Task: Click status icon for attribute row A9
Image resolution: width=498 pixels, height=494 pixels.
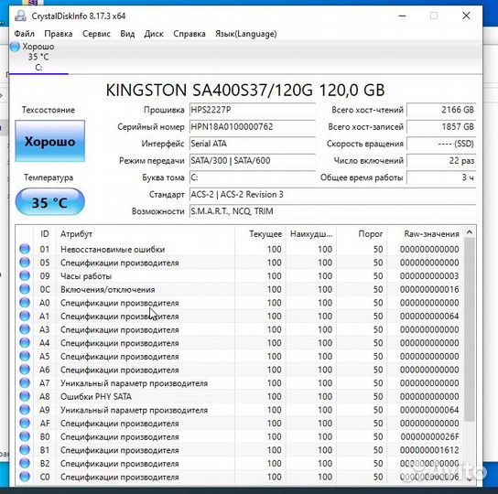Action: (25, 410)
